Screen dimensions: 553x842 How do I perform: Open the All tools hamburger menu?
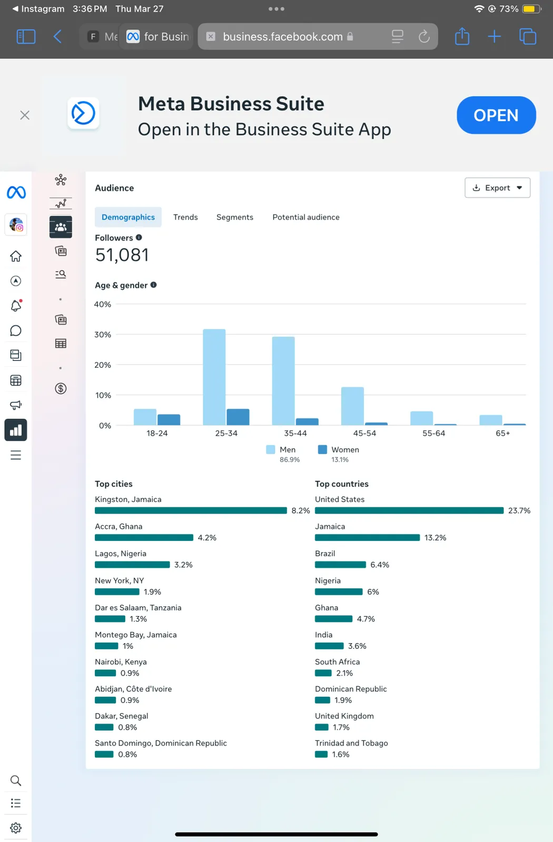point(16,455)
